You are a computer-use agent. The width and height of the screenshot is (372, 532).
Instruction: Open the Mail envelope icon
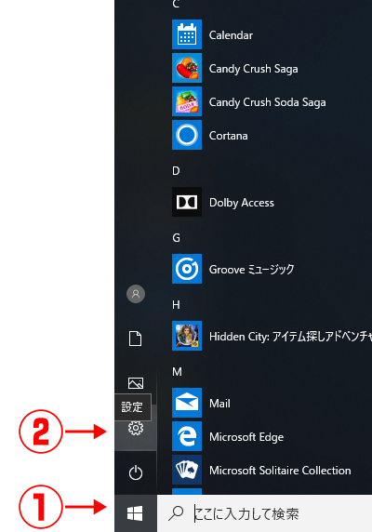point(187,403)
